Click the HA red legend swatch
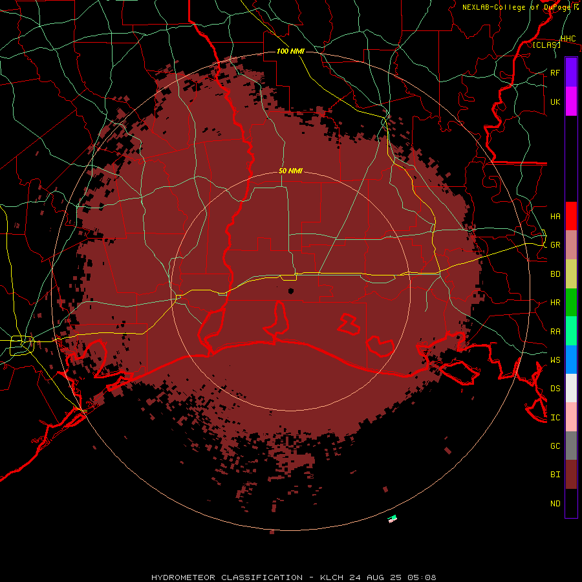This screenshot has width=582, height=582. pos(571,216)
